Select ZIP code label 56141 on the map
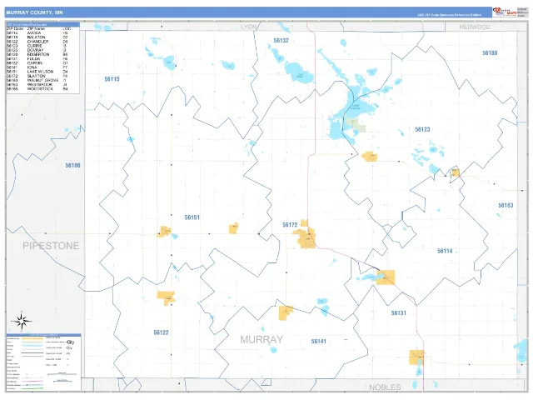This screenshot has height=400, width=533. 318,341
